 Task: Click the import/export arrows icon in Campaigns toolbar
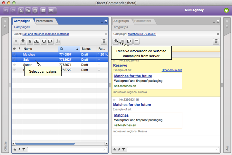tap(37, 41)
